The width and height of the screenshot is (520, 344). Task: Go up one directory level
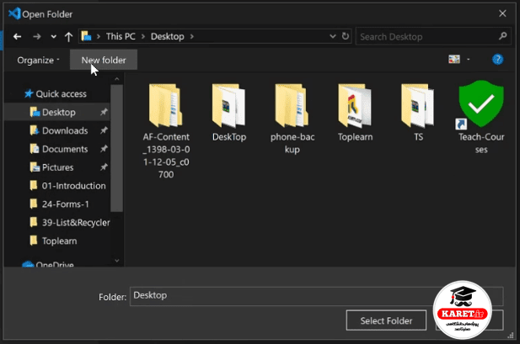(x=68, y=36)
